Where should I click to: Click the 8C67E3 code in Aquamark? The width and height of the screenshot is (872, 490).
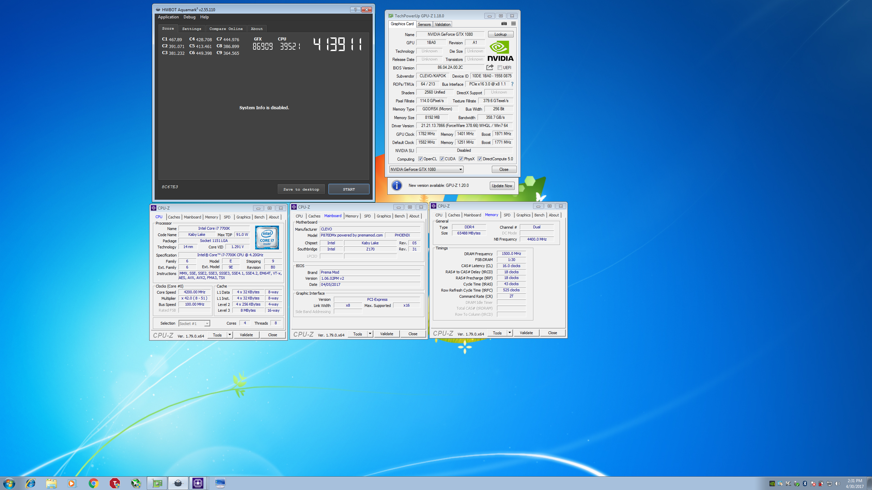pyautogui.click(x=170, y=187)
